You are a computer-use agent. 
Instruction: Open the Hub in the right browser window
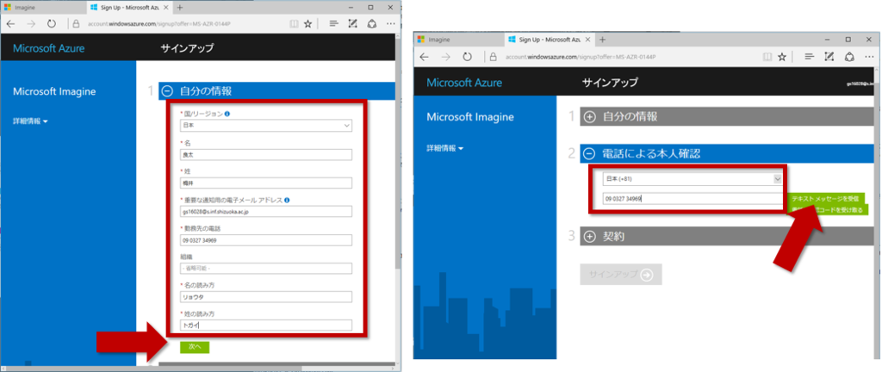click(x=809, y=57)
